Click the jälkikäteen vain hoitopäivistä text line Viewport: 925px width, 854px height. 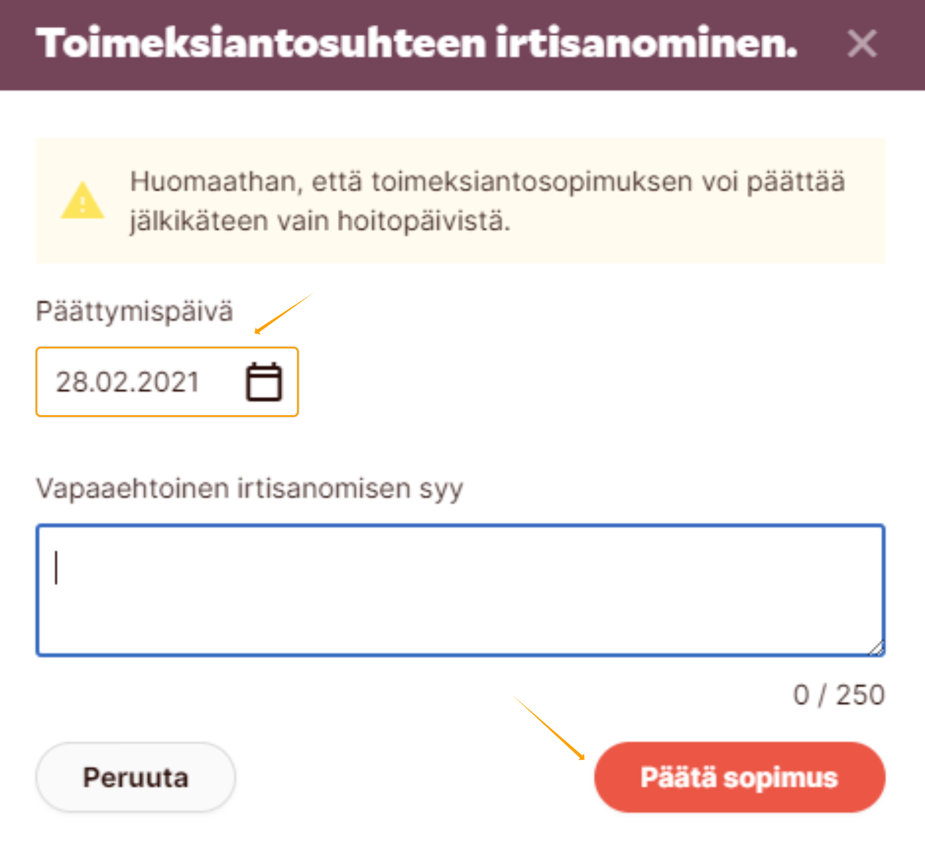320,221
